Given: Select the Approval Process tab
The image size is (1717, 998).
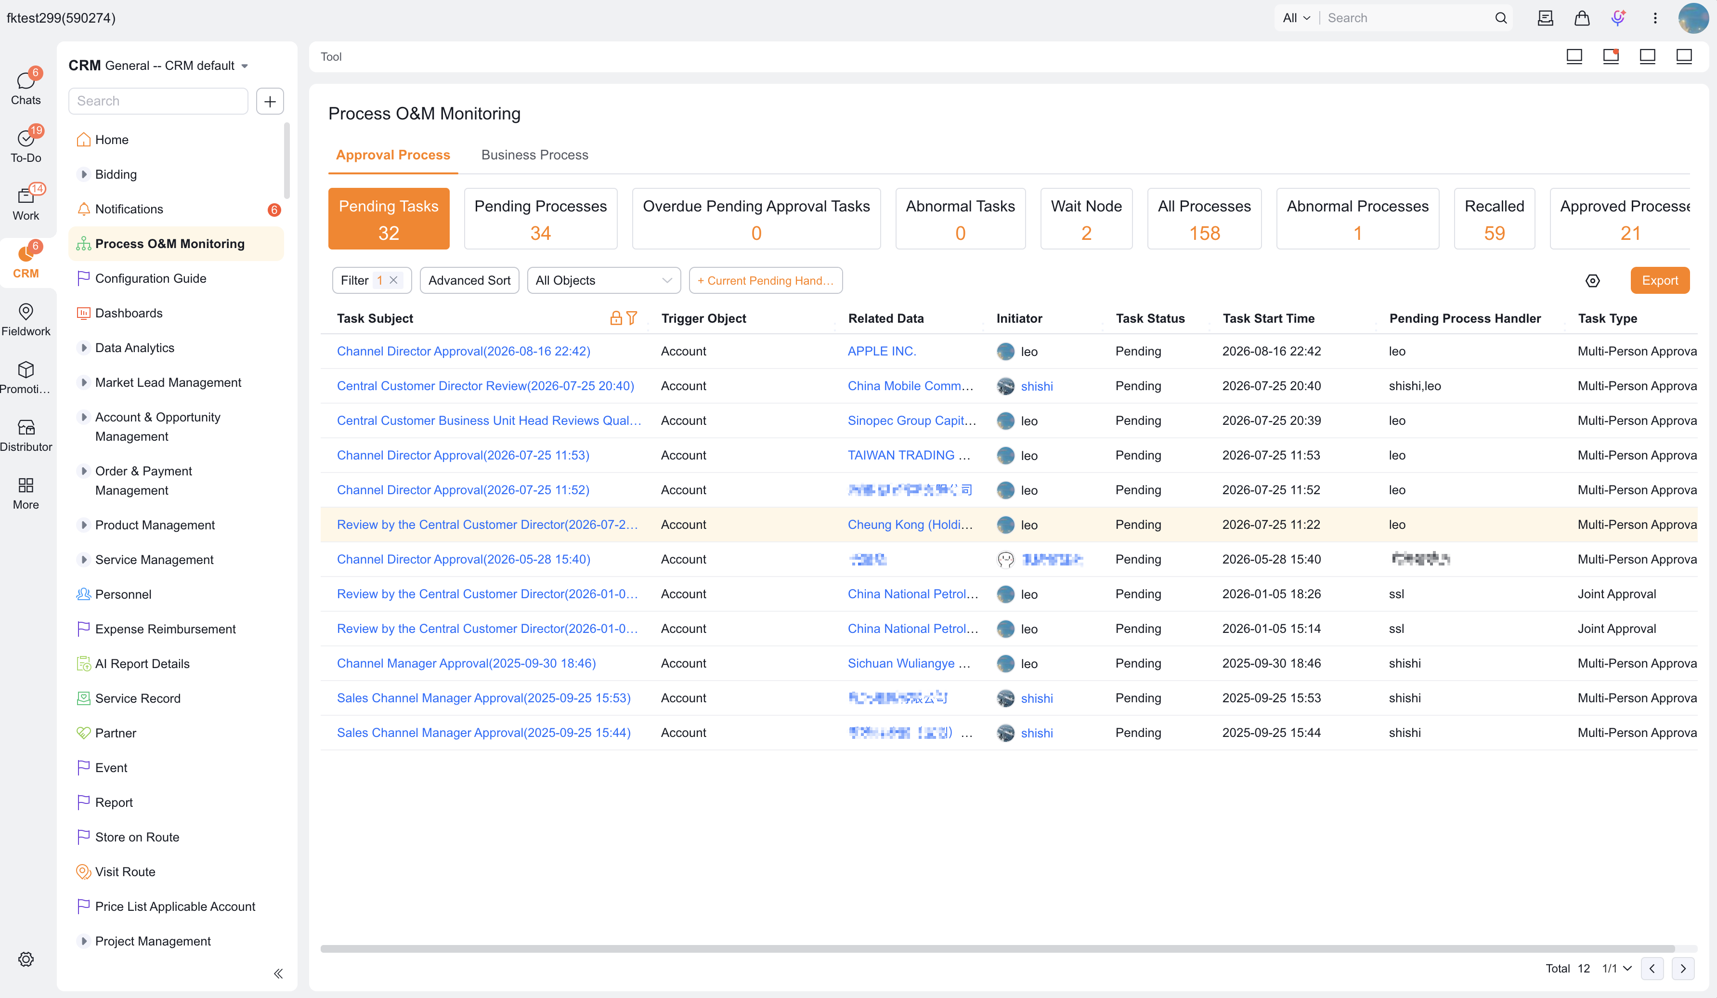Looking at the screenshot, I should 392,155.
